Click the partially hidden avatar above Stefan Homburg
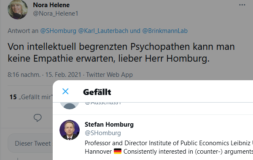 pos(70,106)
